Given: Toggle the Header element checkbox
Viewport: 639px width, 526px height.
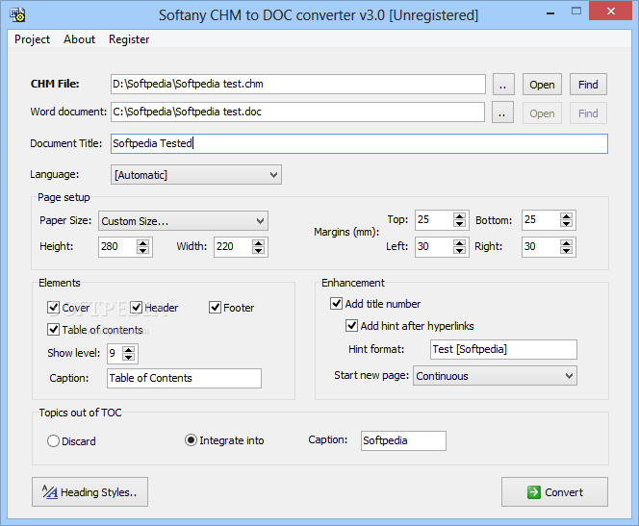Looking at the screenshot, I should (x=136, y=307).
